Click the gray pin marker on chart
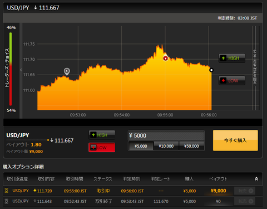Image resolution: width=267 pixels, height=209 pixels. coord(67,71)
